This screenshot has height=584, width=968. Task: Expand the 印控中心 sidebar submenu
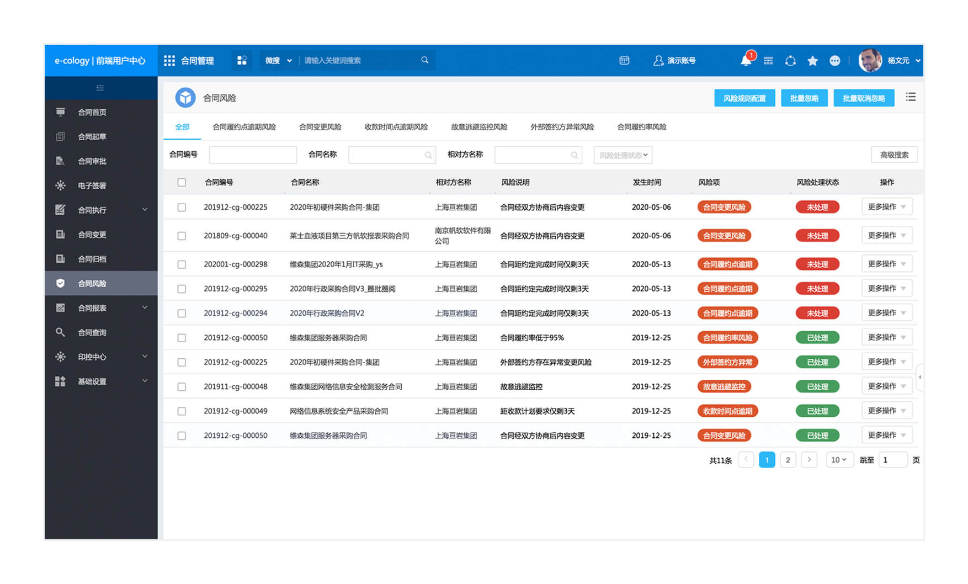coord(145,356)
